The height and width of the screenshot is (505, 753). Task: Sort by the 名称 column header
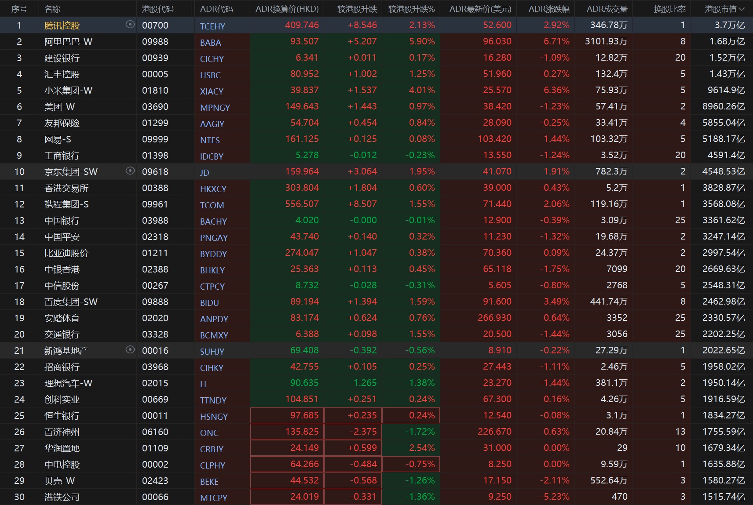[52, 9]
